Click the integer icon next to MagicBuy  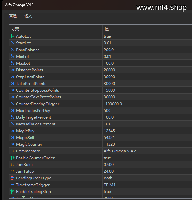point(12,131)
